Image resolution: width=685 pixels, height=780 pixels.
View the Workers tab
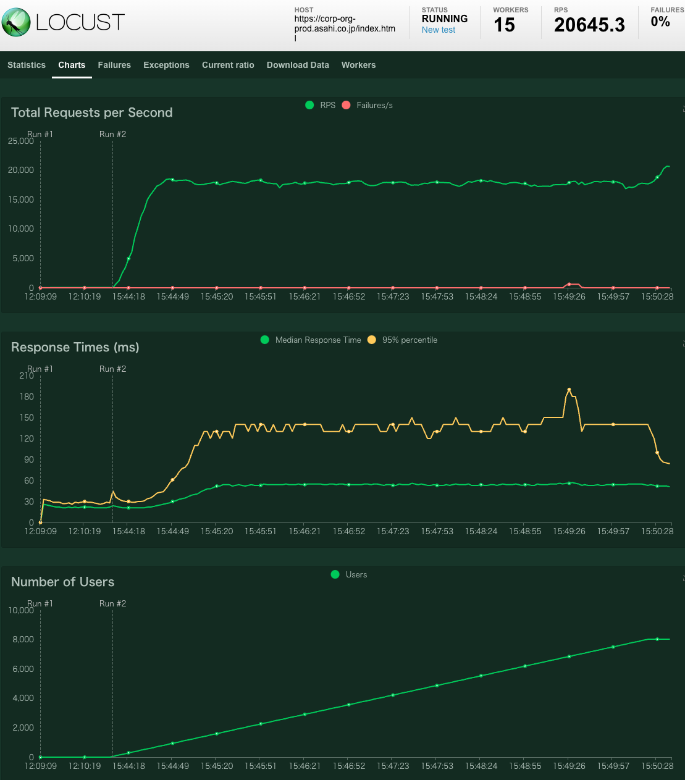(x=358, y=65)
